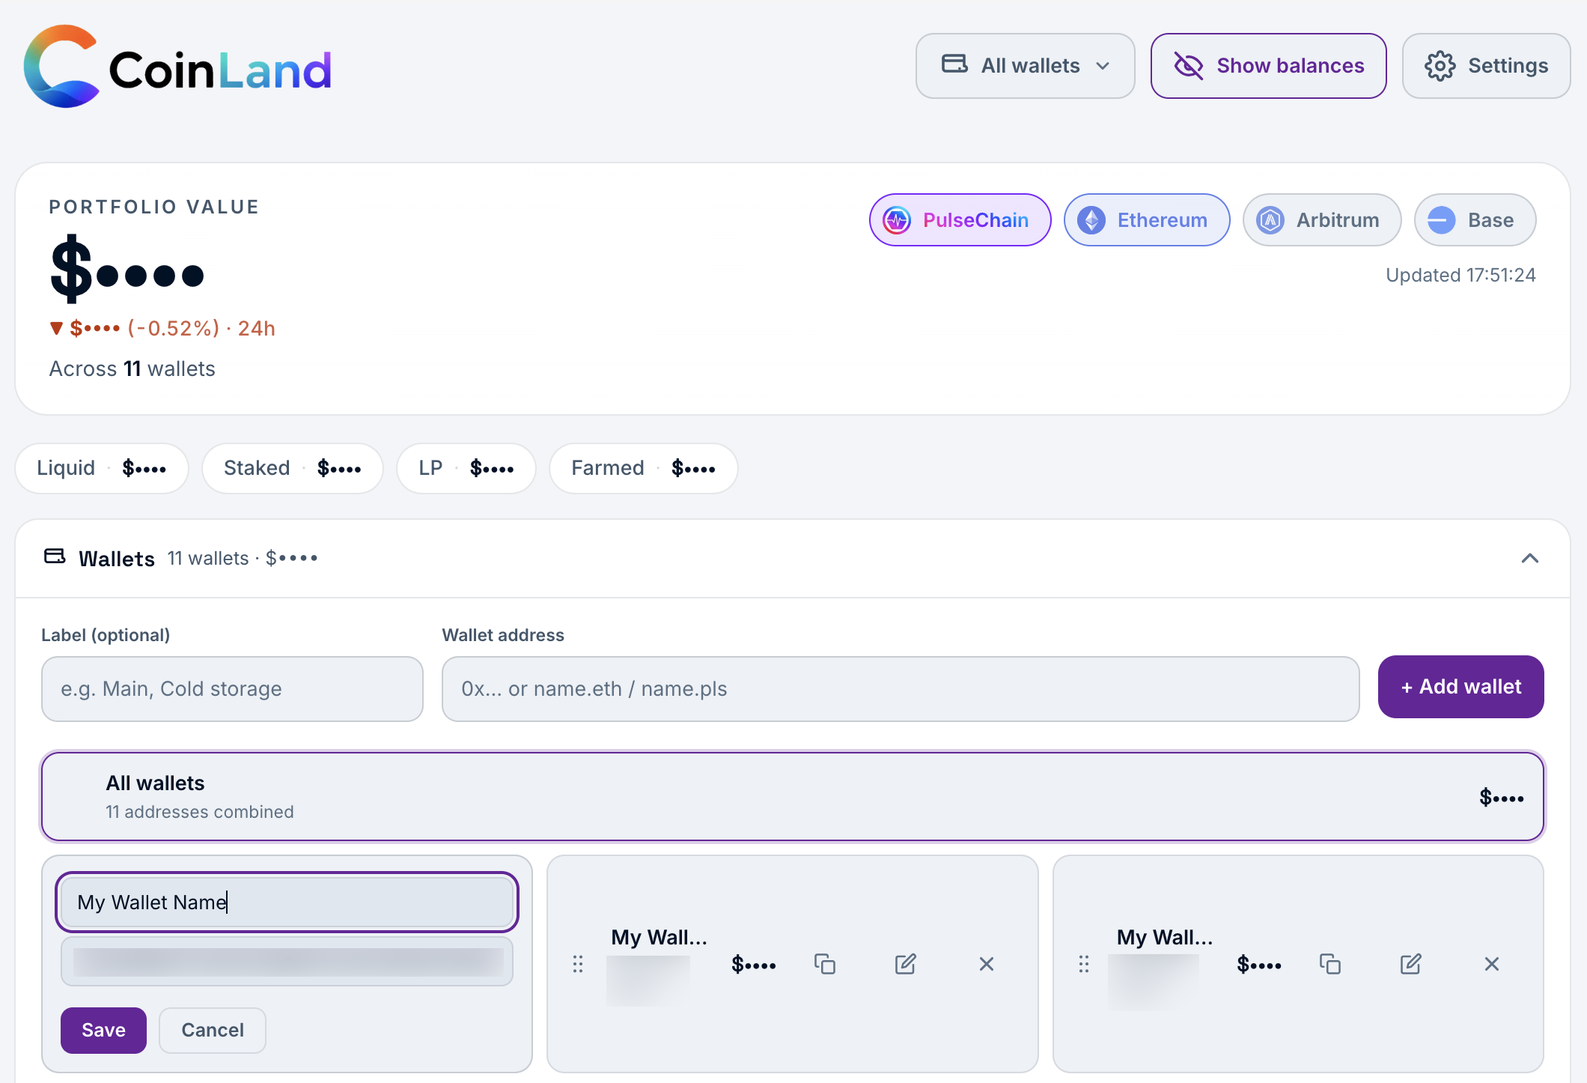Screen dimensions: 1587x1083
Task: Click the CoinLand logo
Action: click(177, 67)
